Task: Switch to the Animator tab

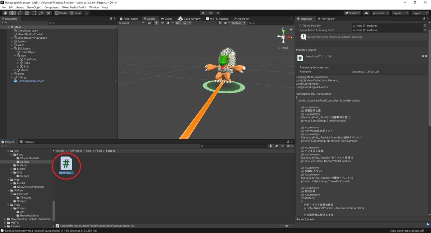Action: [241, 19]
